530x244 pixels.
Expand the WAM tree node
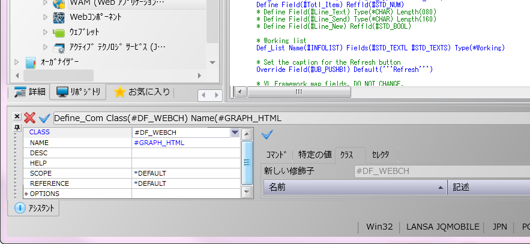(45, 3)
